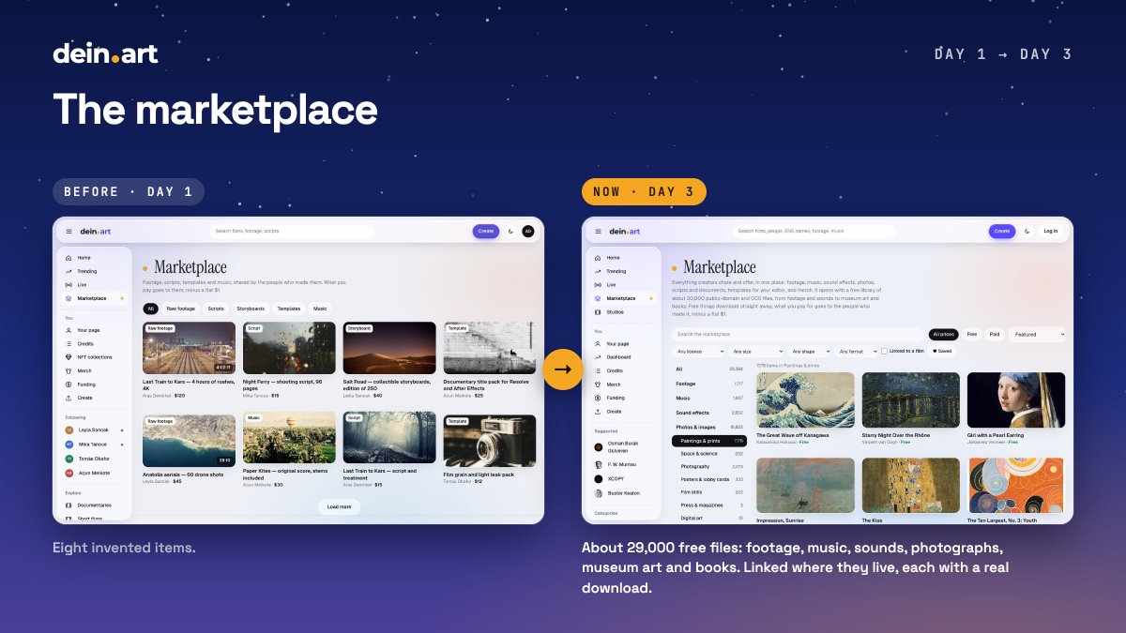Select the 'Raw footage' filter chip
The width and height of the screenshot is (1126, 633).
tap(180, 309)
